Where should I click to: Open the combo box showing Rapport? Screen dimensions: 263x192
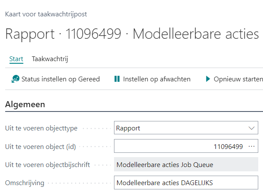[x=181, y=128]
